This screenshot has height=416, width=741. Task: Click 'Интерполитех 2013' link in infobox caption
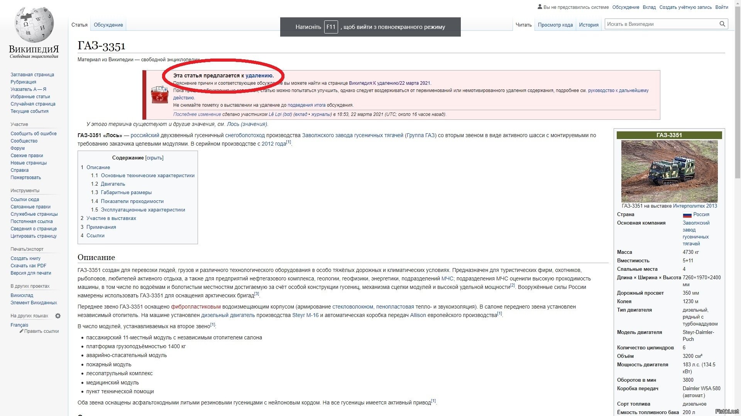(695, 206)
